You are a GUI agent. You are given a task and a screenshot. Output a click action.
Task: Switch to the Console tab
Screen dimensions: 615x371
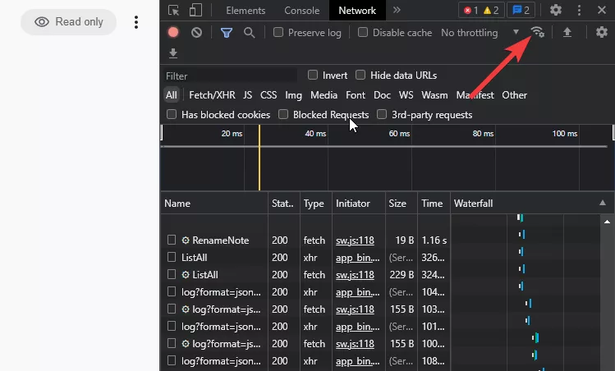[x=301, y=11]
